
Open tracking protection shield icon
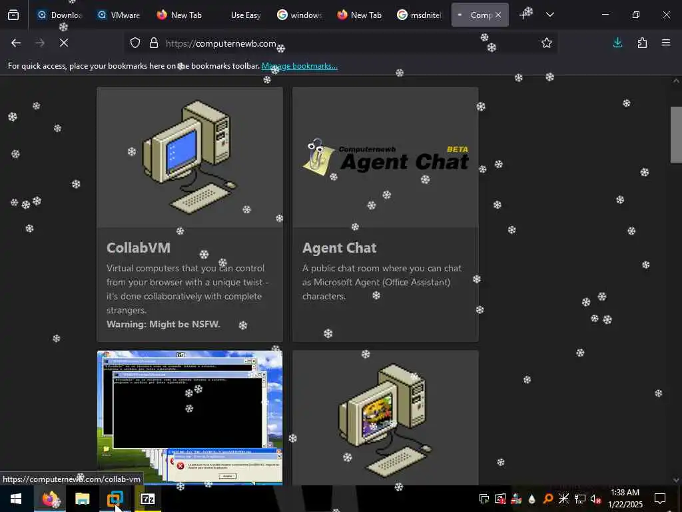tap(135, 43)
